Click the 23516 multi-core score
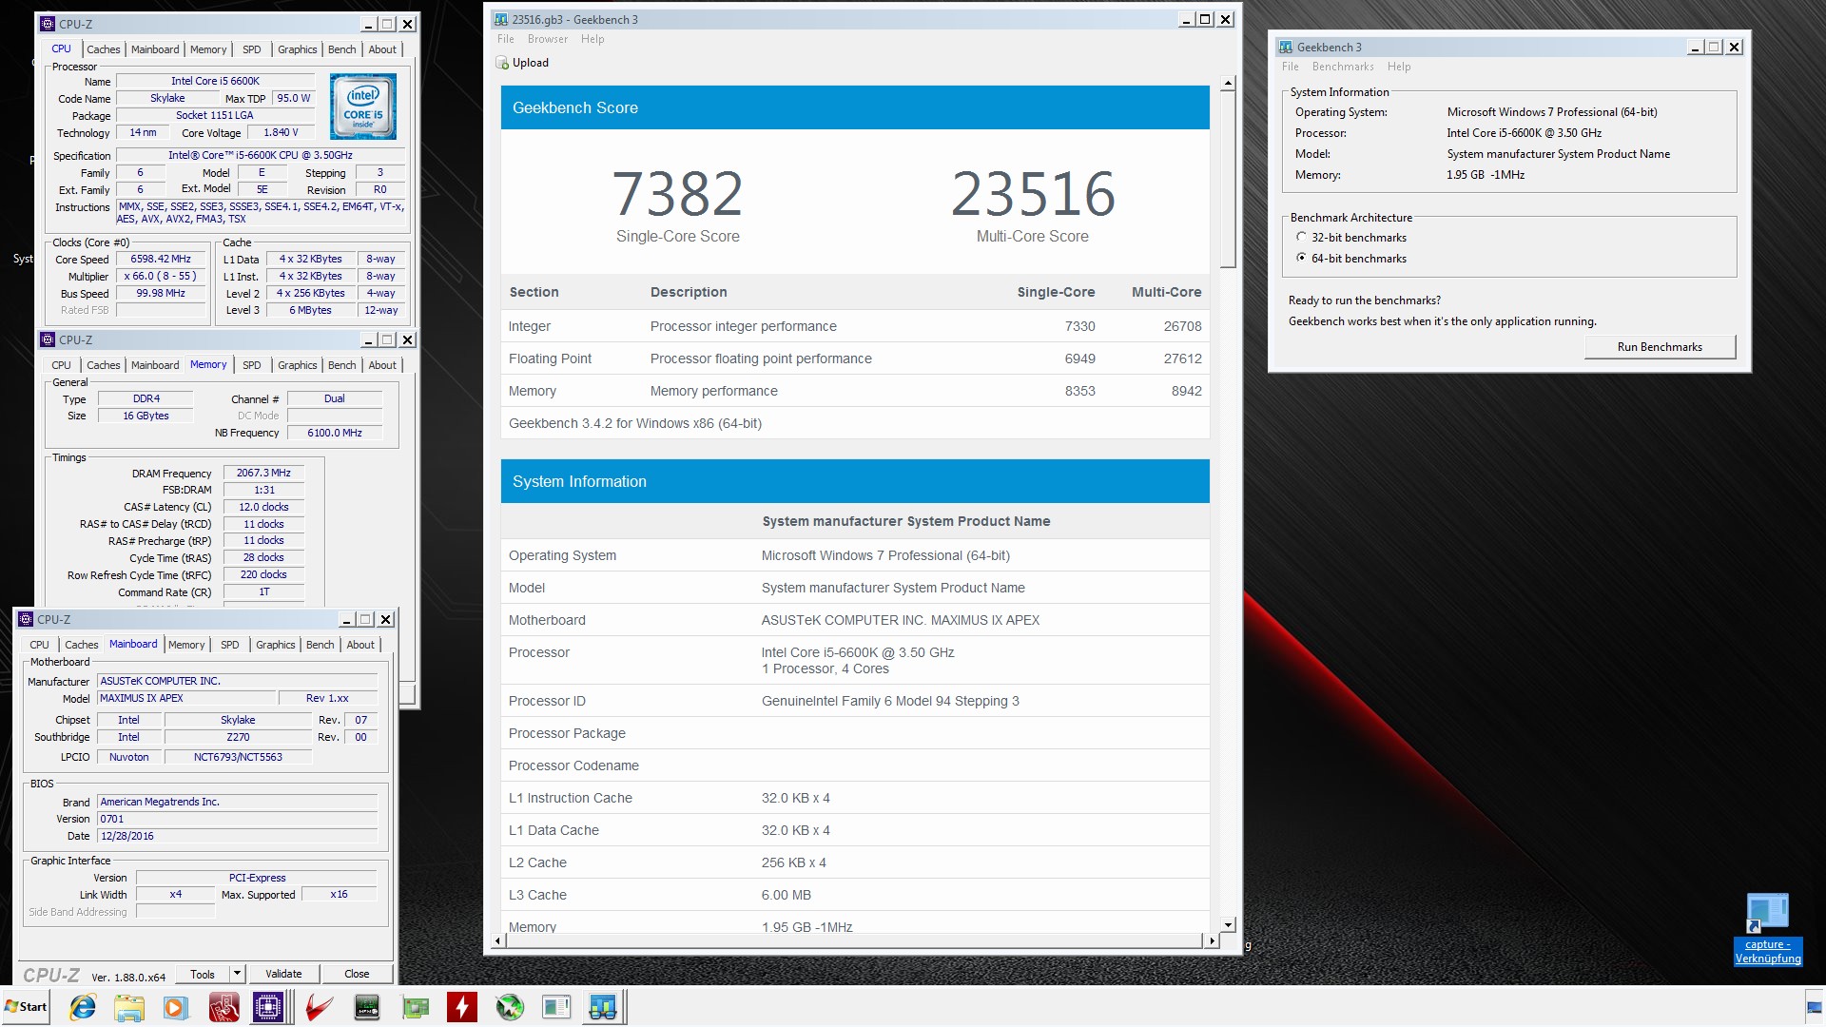The width and height of the screenshot is (1826, 1027). [x=1033, y=194]
